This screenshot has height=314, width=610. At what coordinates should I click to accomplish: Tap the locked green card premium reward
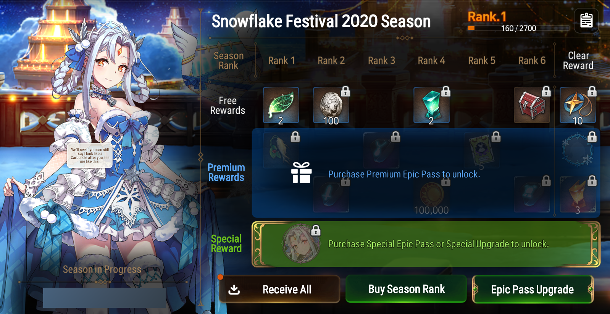point(481,151)
